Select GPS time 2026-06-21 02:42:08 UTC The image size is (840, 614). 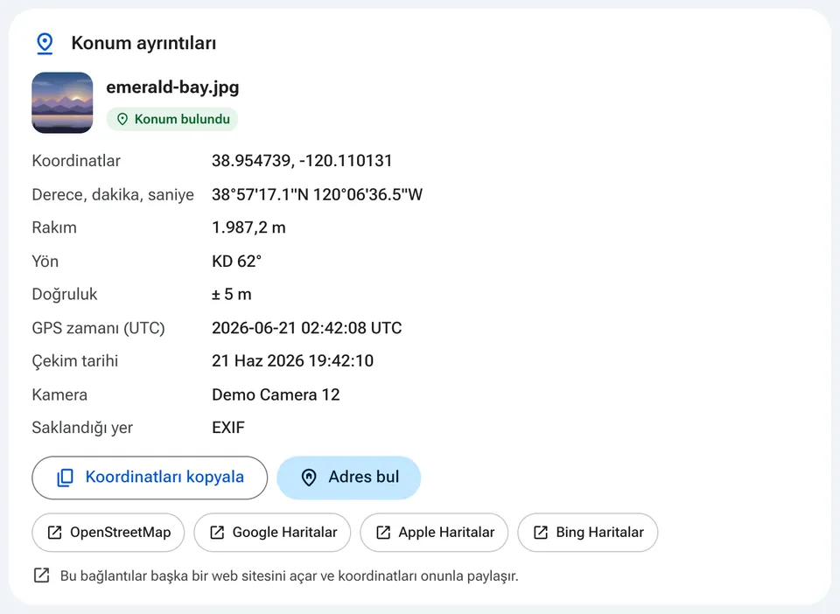coord(306,328)
